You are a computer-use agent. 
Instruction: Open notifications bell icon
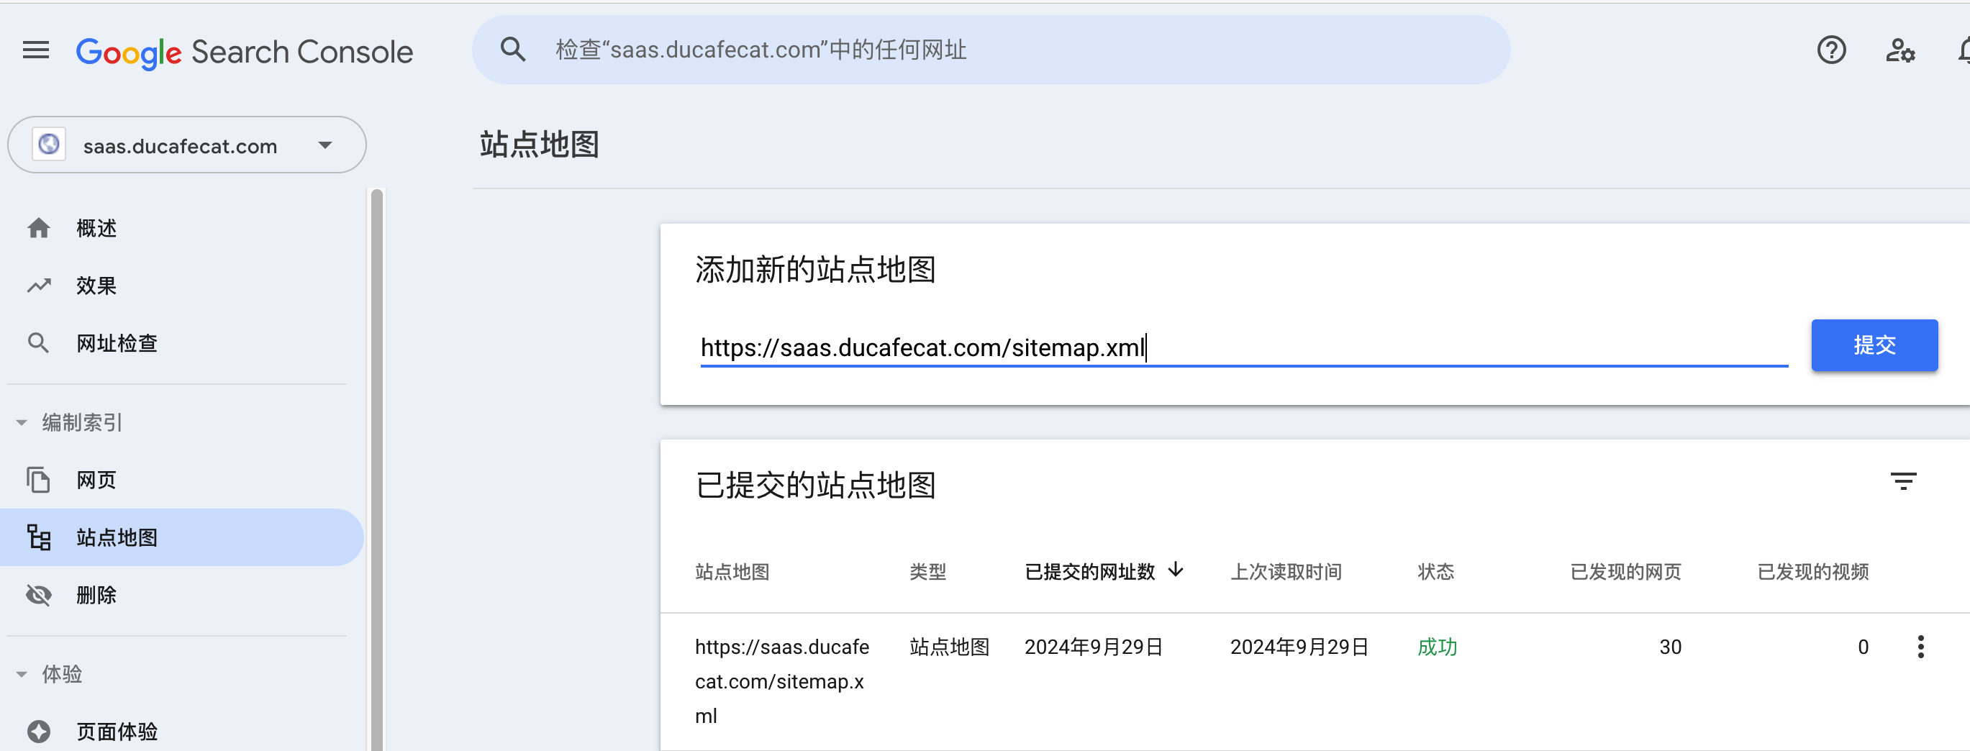[x=1963, y=50]
